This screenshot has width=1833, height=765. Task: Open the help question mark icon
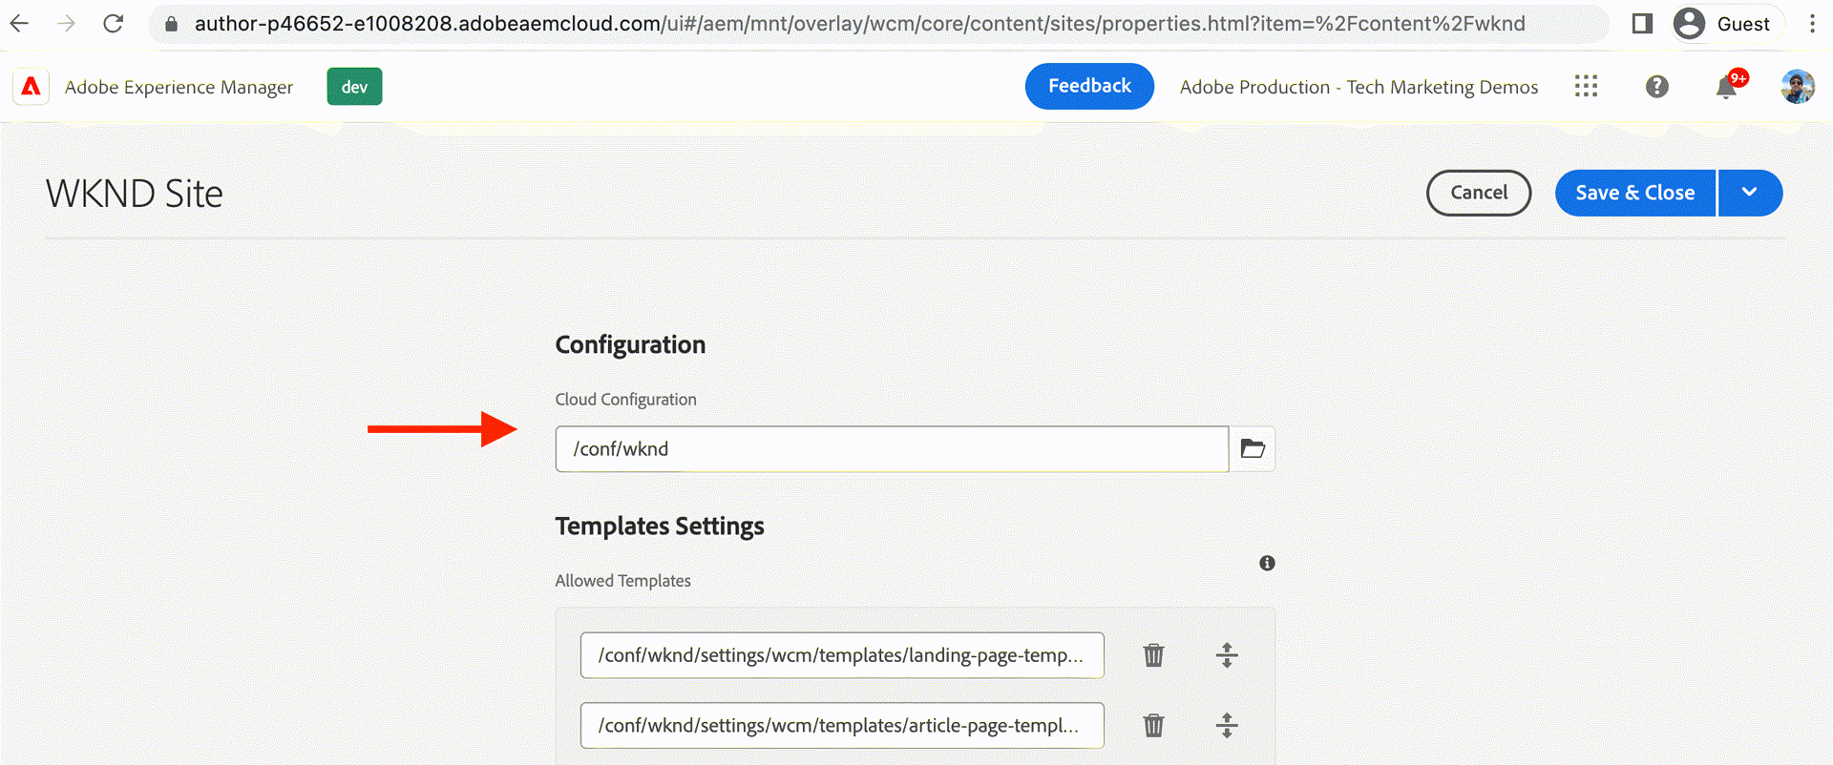pos(1657,87)
